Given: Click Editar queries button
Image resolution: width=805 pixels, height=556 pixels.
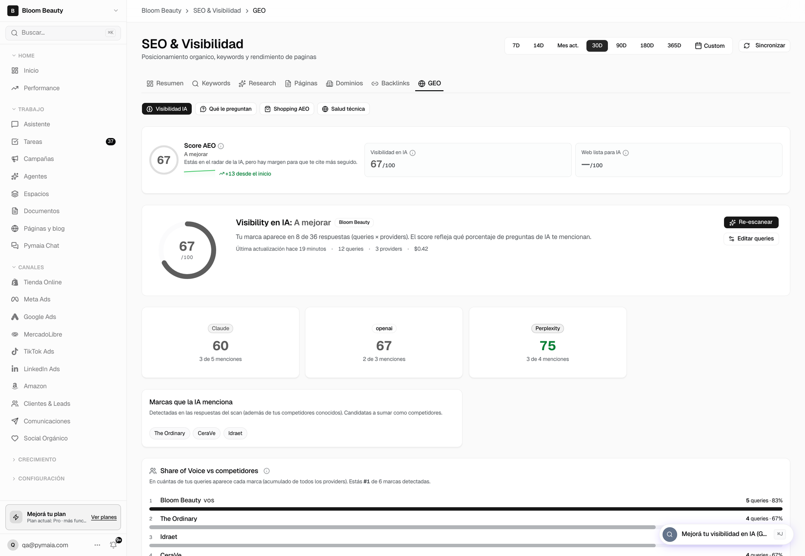Looking at the screenshot, I should point(751,239).
